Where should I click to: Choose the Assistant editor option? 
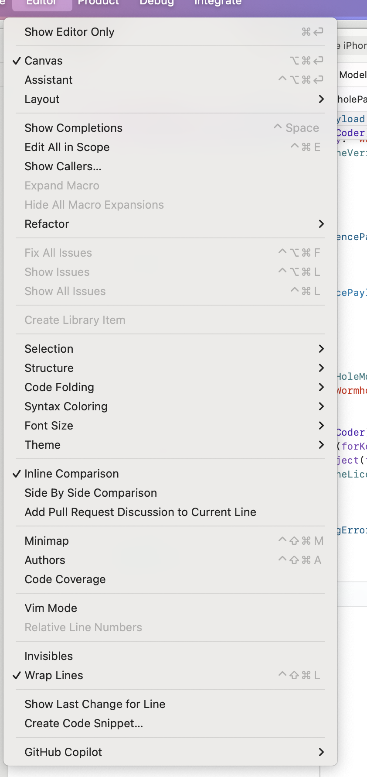click(x=48, y=80)
